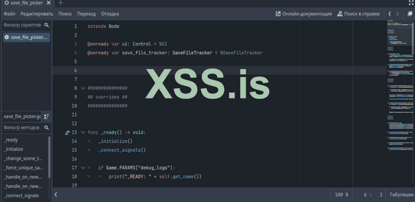
Task: Click search icon in Фильтр скриптов
Action: coord(47,25)
